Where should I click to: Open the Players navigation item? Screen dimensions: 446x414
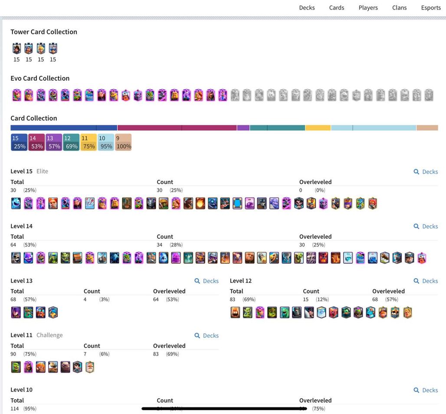pyautogui.click(x=368, y=8)
